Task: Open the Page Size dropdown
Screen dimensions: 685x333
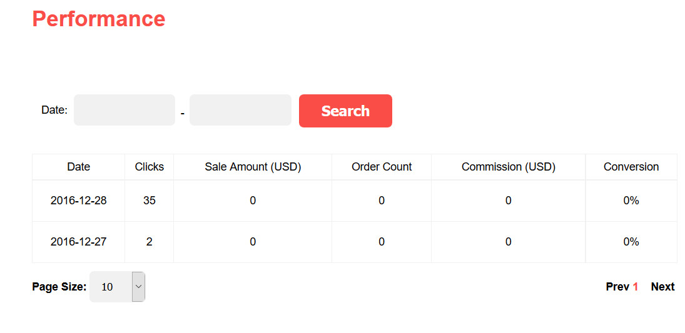Action: [x=118, y=287]
